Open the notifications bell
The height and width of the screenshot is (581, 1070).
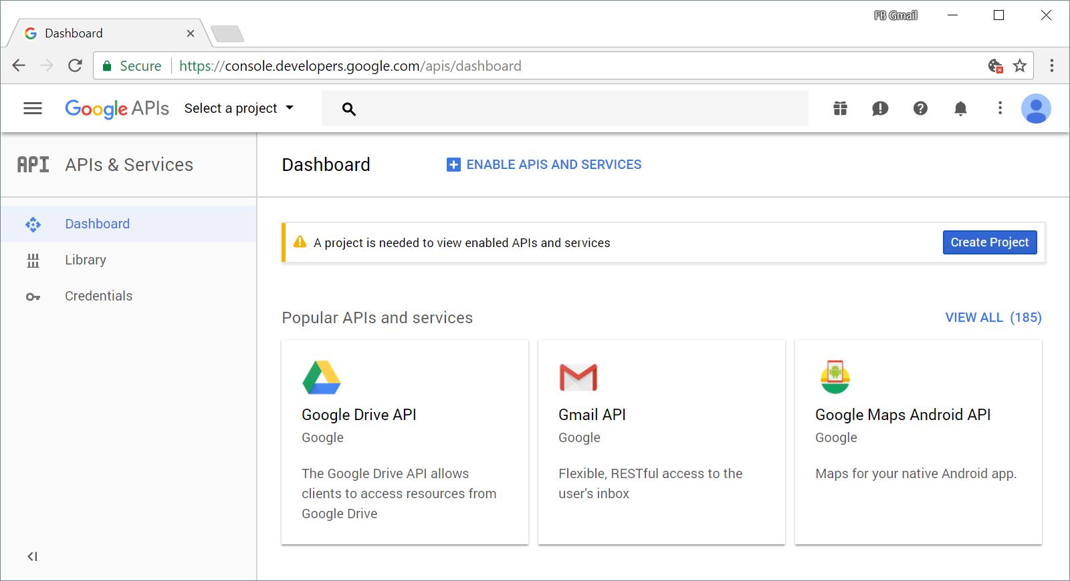[x=960, y=108]
